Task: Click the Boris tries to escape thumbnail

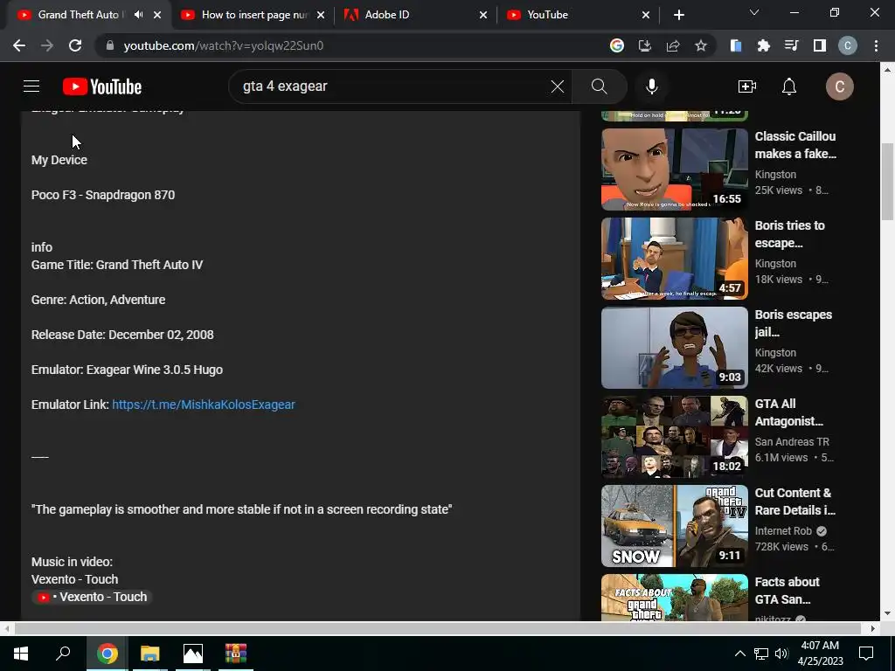Action: click(674, 259)
